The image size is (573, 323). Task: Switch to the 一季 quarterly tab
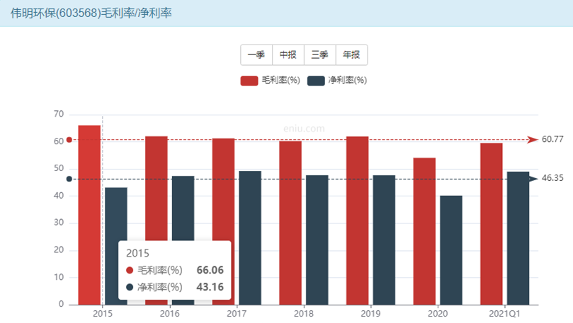(x=256, y=55)
